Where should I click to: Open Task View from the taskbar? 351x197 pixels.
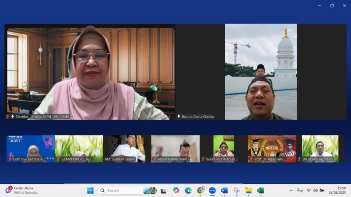(x=164, y=191)
